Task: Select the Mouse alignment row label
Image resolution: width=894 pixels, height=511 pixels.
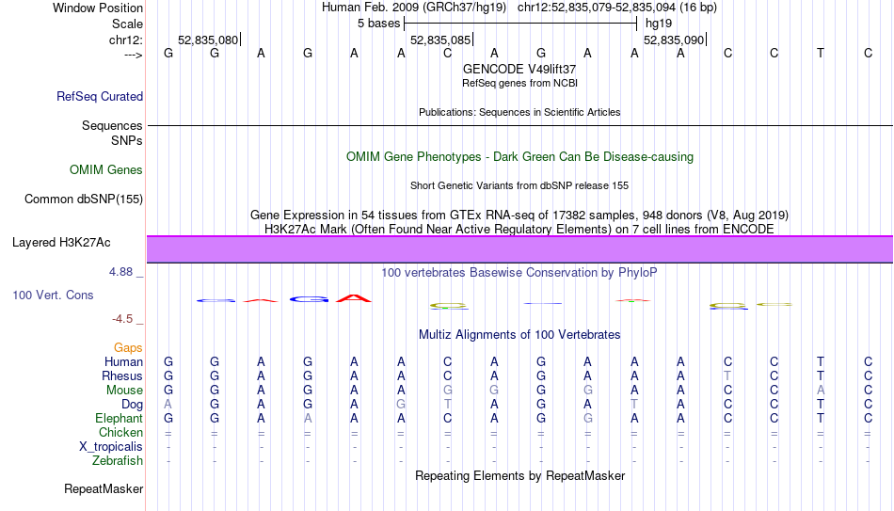Action: (125, 391)
